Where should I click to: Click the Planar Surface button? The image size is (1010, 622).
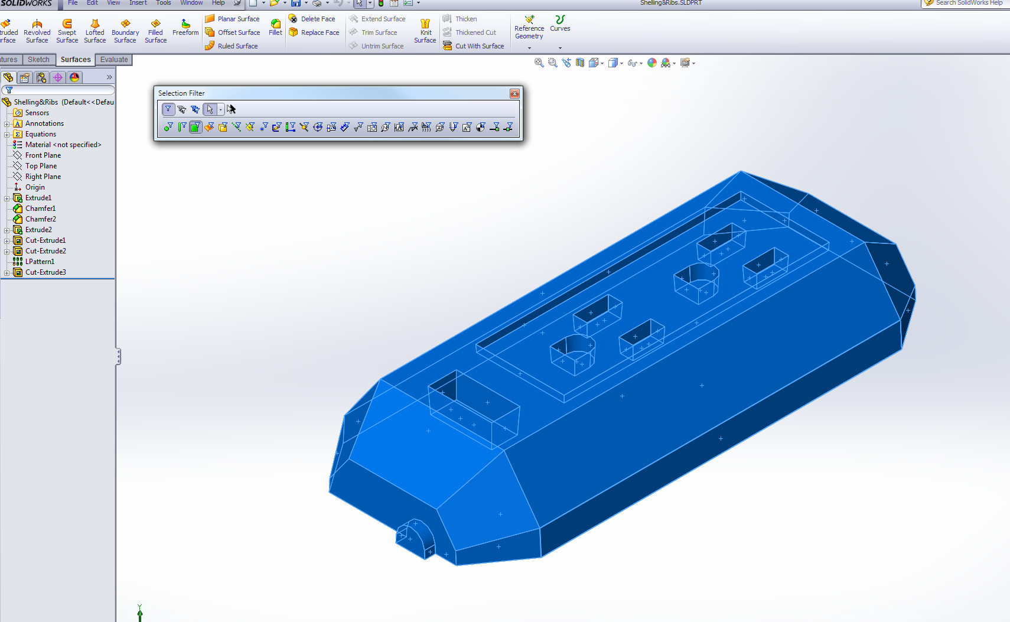coord(233,19)
